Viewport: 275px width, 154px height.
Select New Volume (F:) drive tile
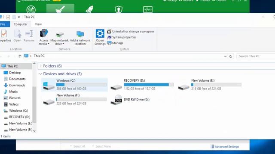click(74, 100)
